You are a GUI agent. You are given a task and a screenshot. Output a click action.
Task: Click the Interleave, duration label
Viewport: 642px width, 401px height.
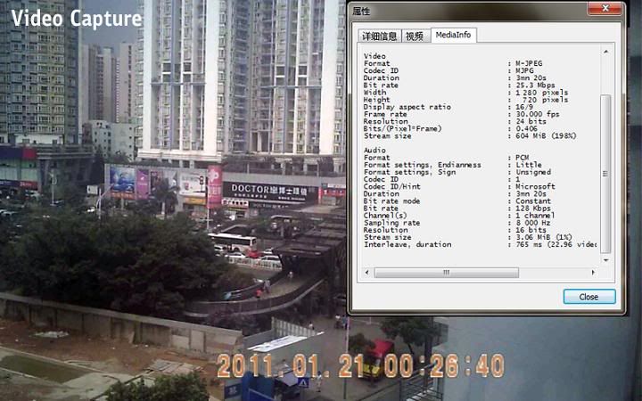tap(407, 245)
